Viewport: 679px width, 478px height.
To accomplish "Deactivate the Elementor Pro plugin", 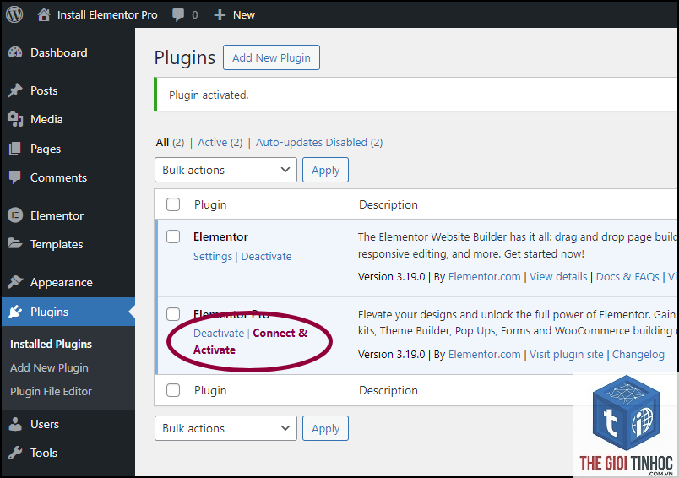I will [x=219, y=334].
